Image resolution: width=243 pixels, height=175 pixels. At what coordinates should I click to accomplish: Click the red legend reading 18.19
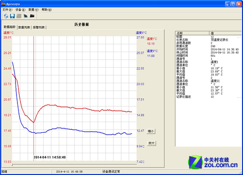[151, 44]
